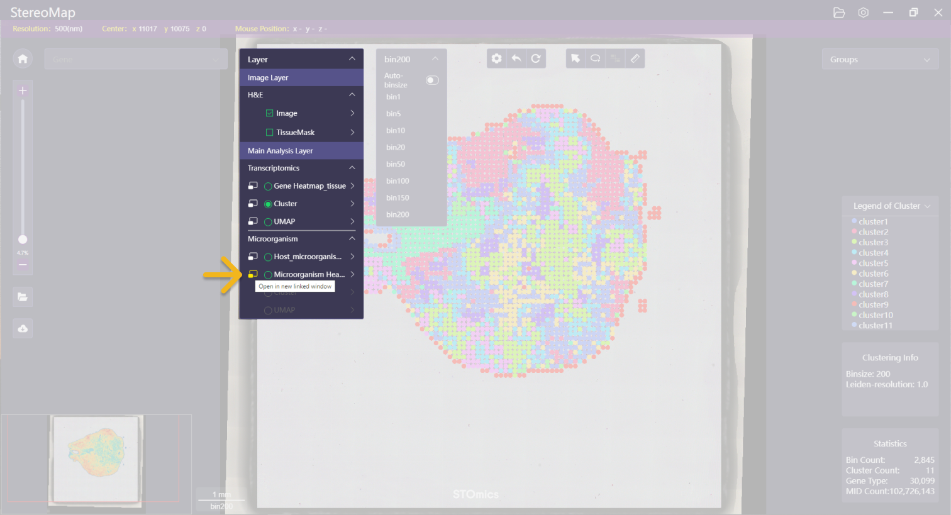951x515 pixels.
Task: Click the zoom slider handle
Action: point(23,240)
